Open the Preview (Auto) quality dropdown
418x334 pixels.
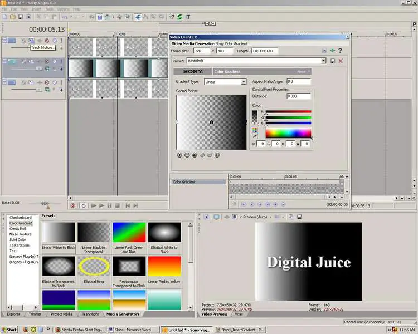pos(271,217)
